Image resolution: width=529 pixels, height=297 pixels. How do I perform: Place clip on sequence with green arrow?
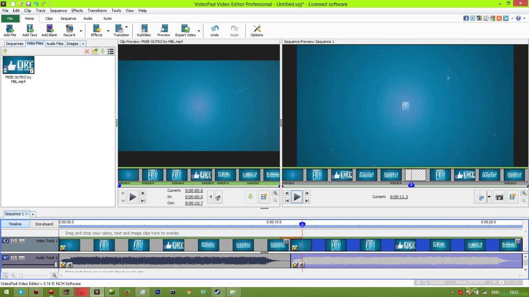pyautogui.click(x=250, y=197)
